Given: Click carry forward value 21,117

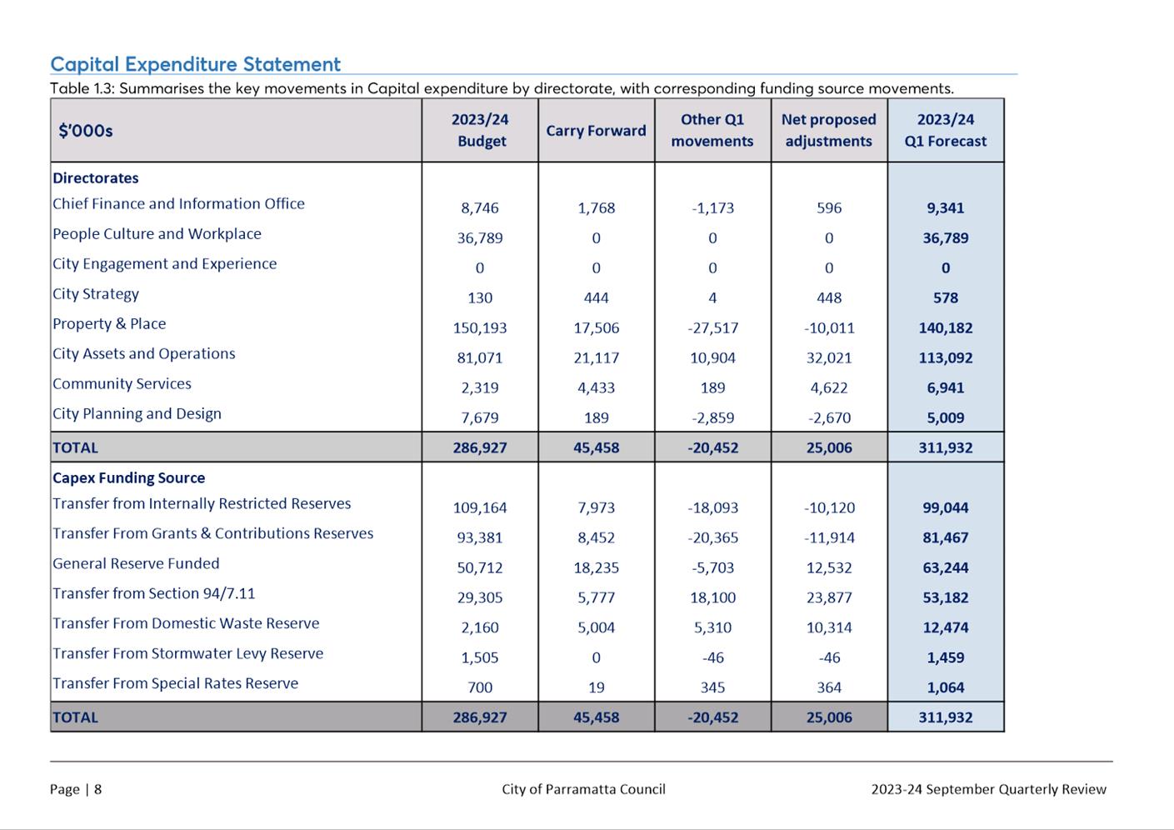Looking at the screenshot, I should 597,358.
